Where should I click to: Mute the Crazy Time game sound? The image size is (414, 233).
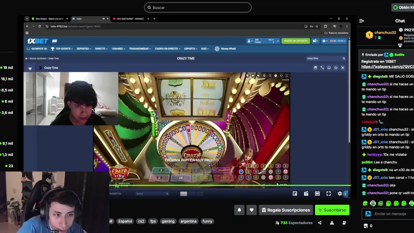pyautogui.click(x=259, y=76)
